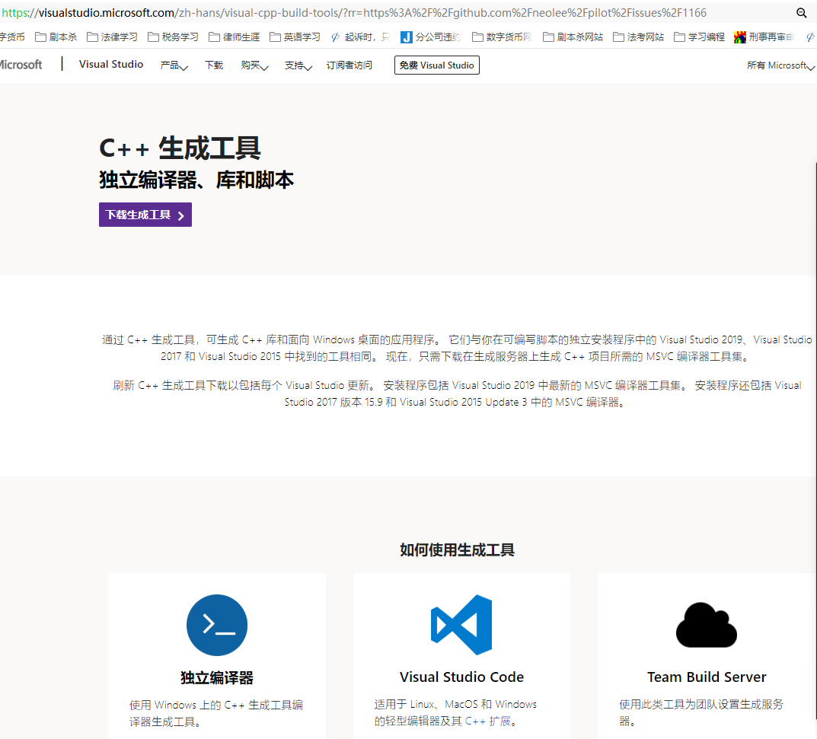
Task: Open the 律师生涯 bookmark folder
Action: point(234,37)
